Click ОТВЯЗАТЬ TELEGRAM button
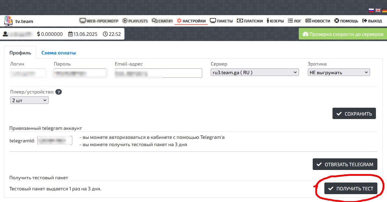The image size is (387, 202). coord(345,164)
